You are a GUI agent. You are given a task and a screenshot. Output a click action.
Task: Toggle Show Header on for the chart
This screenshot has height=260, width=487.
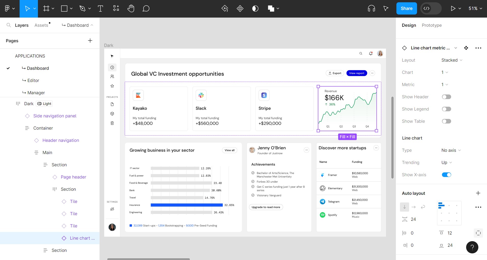pyautogui.click(x=447, y=97)
